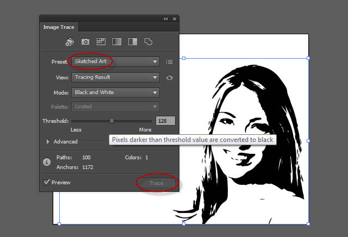Select the Auto-Color preset icon
Image resolution: width=348 pixels, height=237 pixels.
pos(70,42)
